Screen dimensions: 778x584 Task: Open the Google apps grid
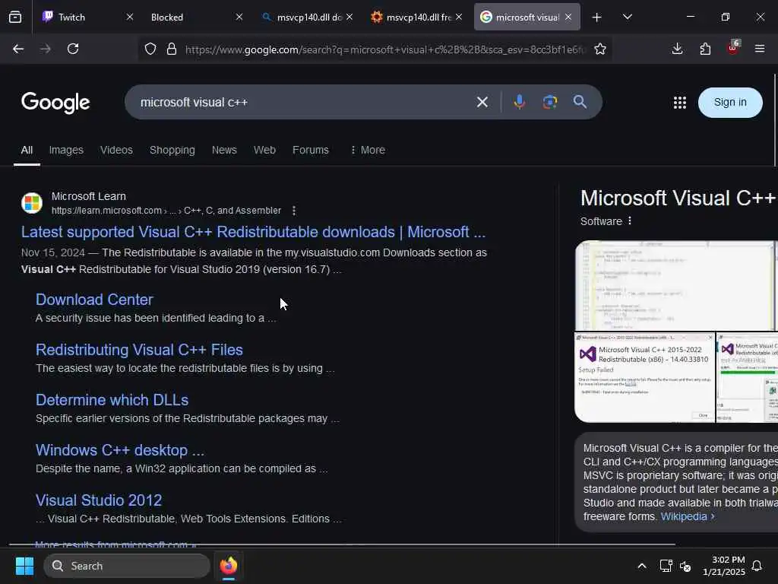[x=680, y=103]
